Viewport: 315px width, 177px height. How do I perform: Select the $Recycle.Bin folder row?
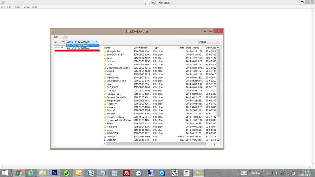(160, 51)
